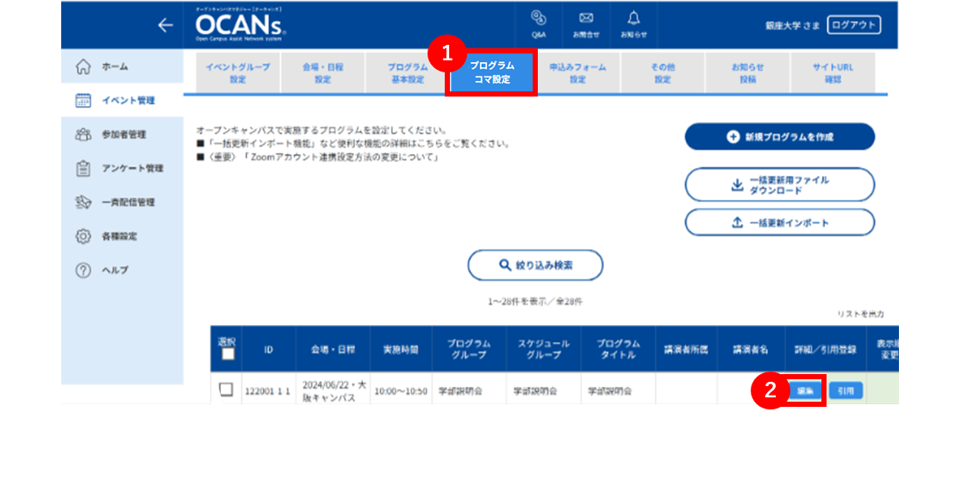The image size is (961, 487).
Task: Click the 一括更新インポート button
Action: coord(780,222)
